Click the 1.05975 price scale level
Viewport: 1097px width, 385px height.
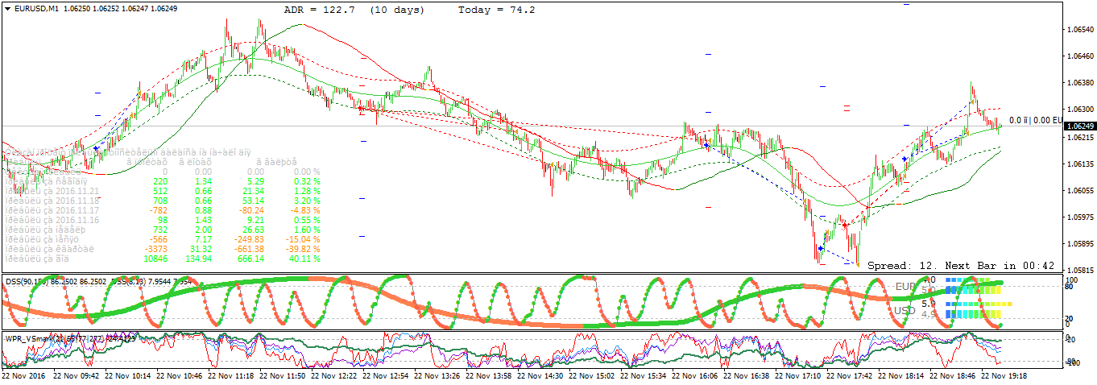click(x=1079, y=217)
